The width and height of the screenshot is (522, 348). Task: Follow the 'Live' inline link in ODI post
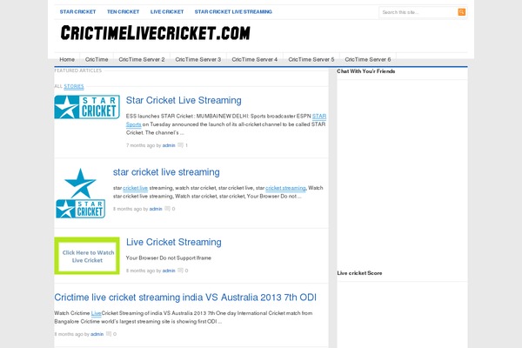point(97,313)
